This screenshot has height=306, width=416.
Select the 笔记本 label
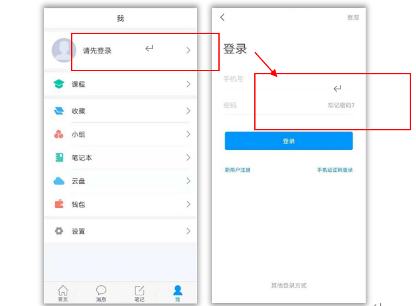pos(82,157)
